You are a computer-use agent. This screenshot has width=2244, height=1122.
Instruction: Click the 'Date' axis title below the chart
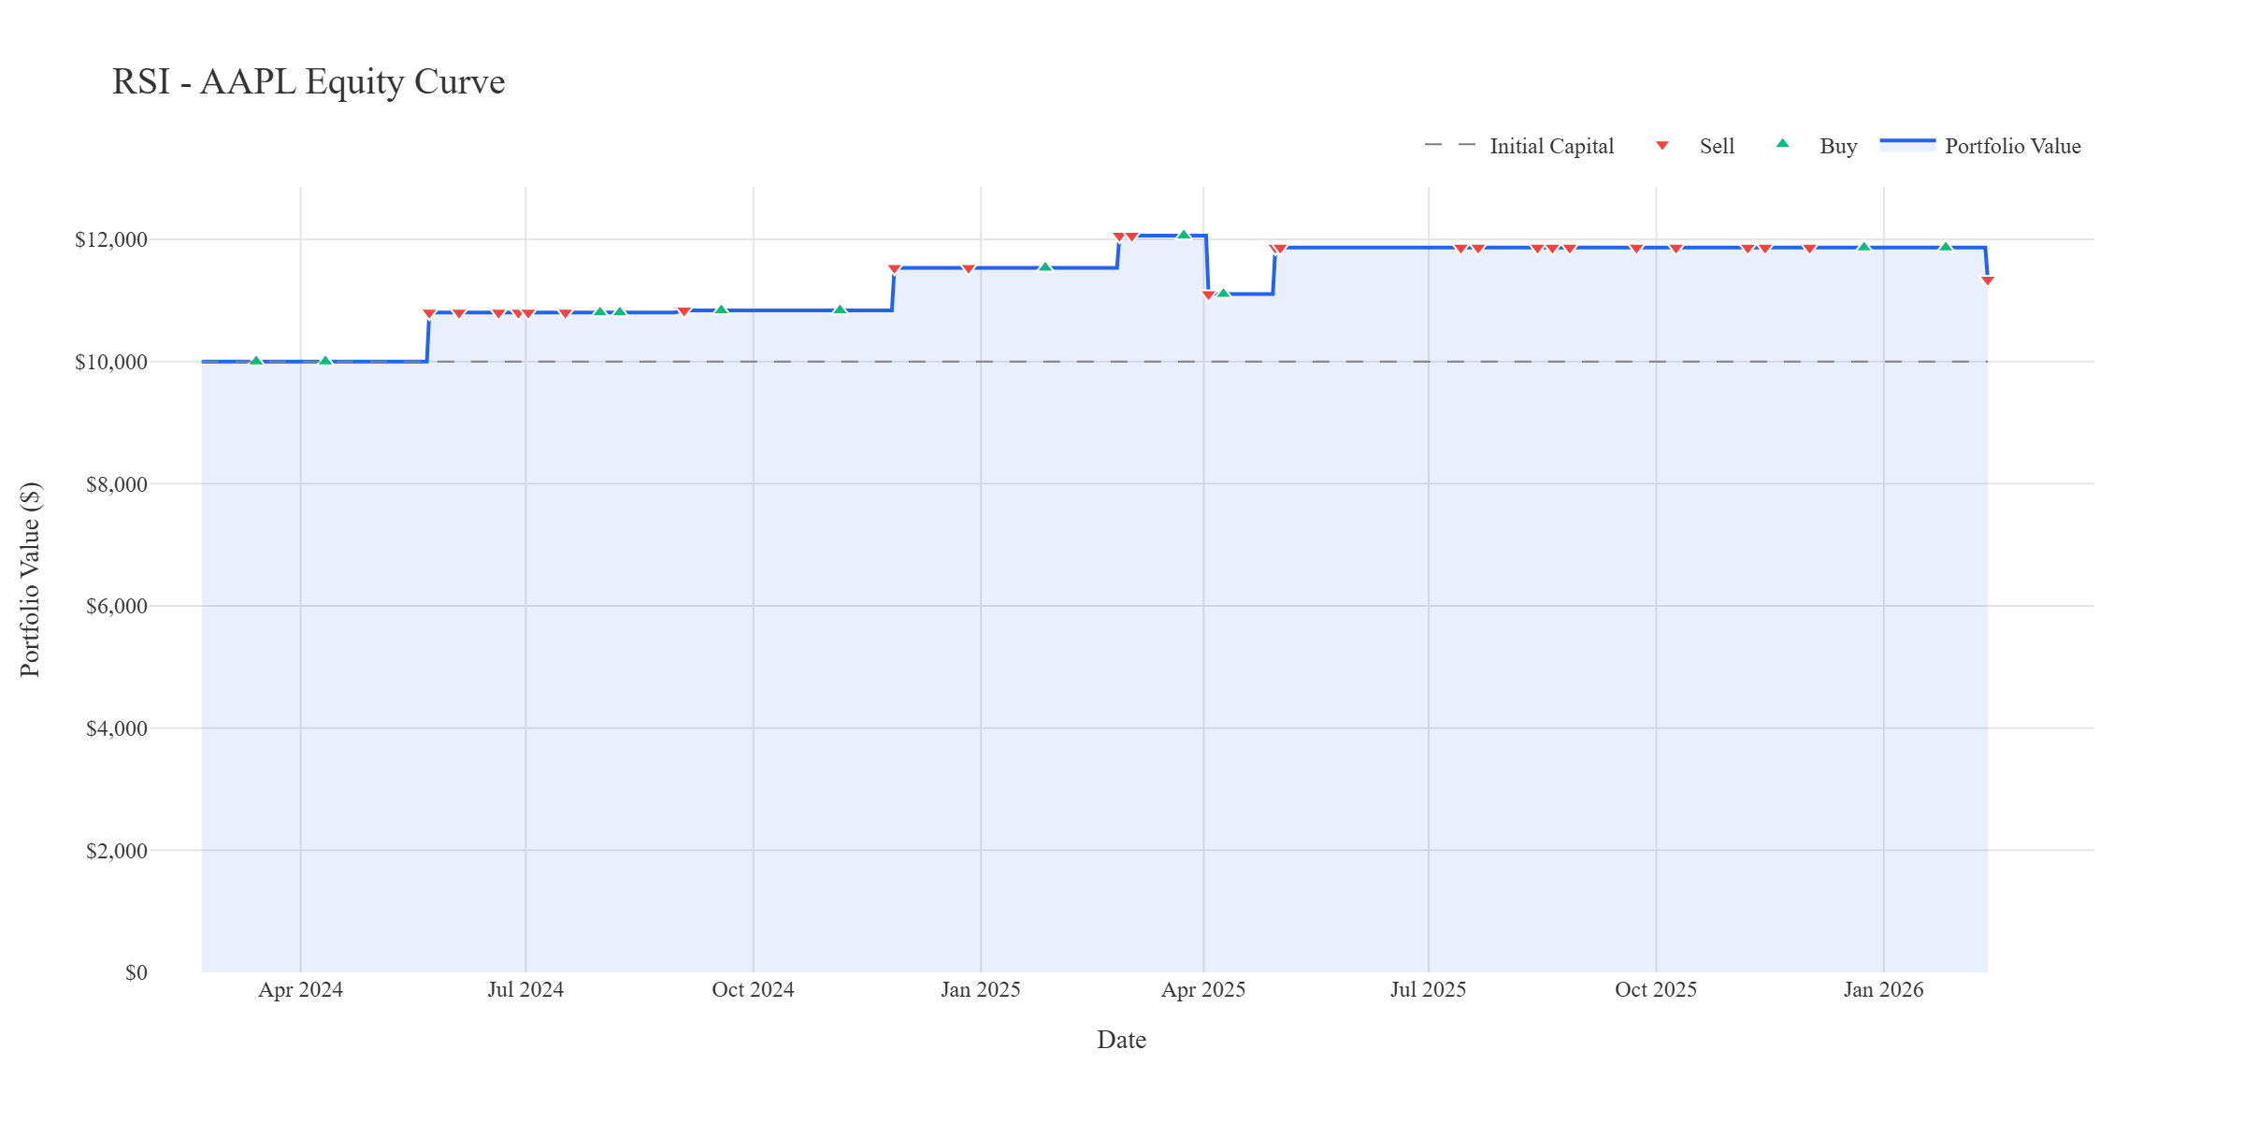point(1121,1040)
